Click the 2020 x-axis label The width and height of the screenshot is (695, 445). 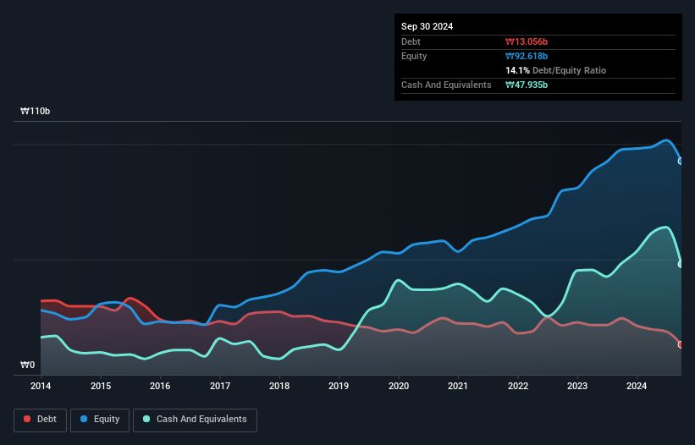pyautogui.click(x=399, y=386)
